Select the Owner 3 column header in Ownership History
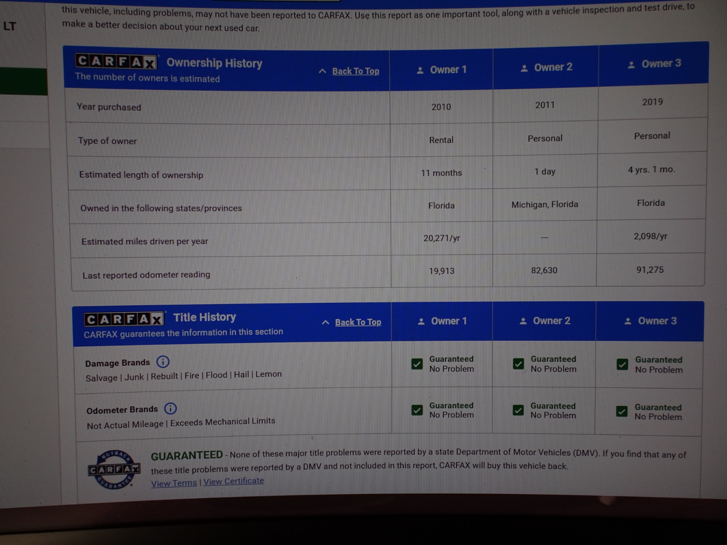727x545 pixels. 654,64
